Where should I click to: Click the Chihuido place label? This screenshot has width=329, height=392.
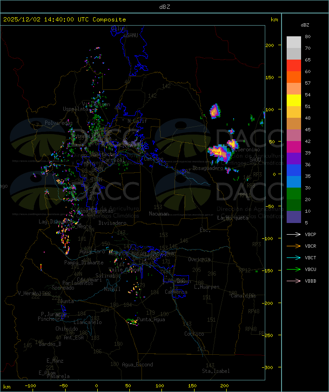click(x=67, y=329)
